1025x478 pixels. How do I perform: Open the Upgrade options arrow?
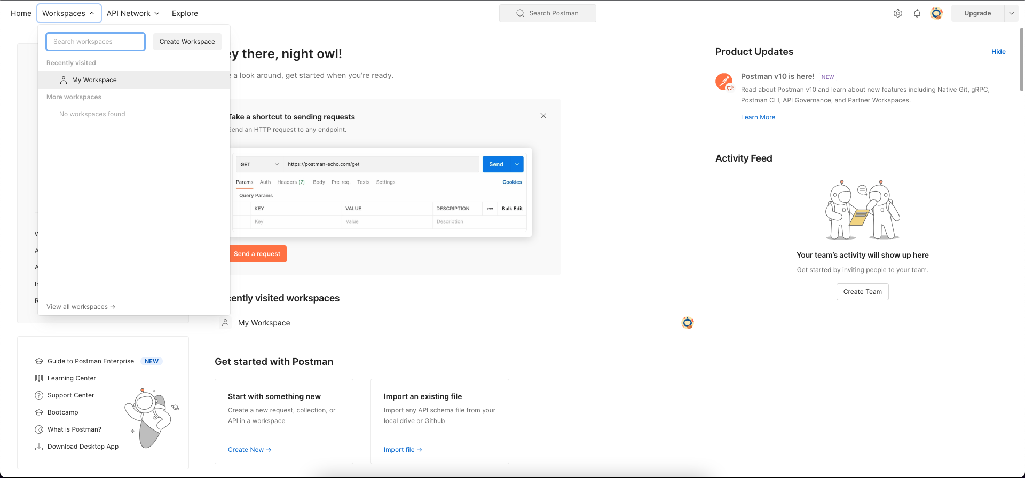coord(1011,13)
